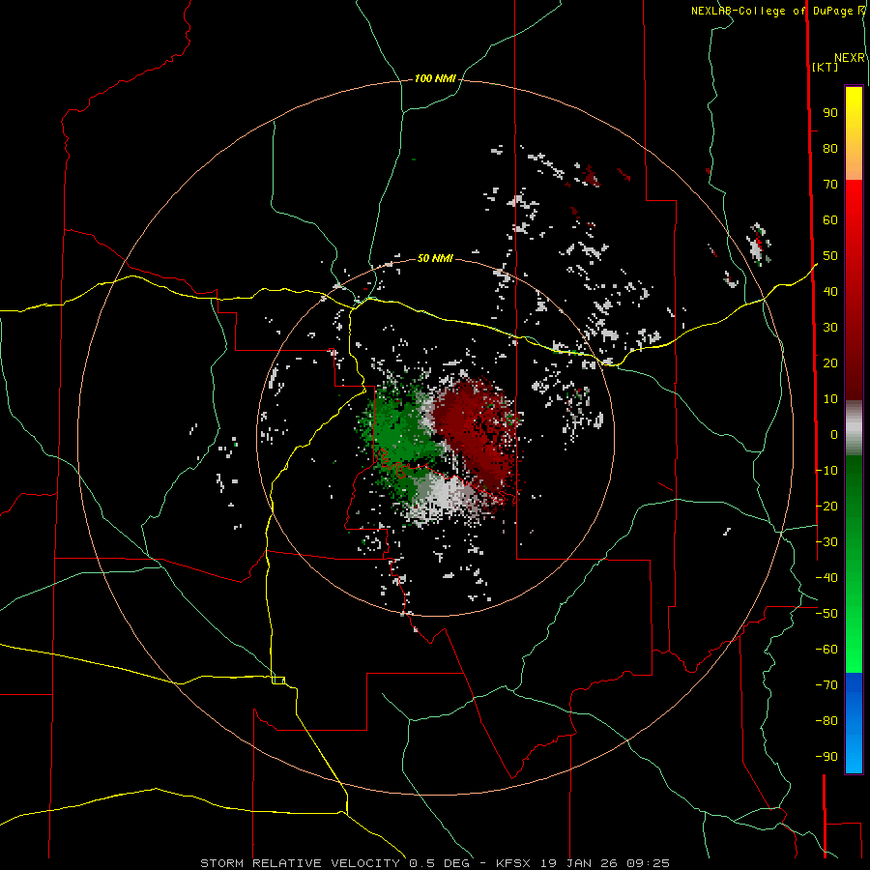Click the "60" value on the velocity scale
The image size is (870, 870).
[x=830, y=219]
